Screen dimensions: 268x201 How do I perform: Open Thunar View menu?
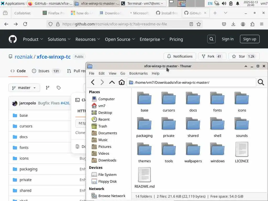click(113, 73)
